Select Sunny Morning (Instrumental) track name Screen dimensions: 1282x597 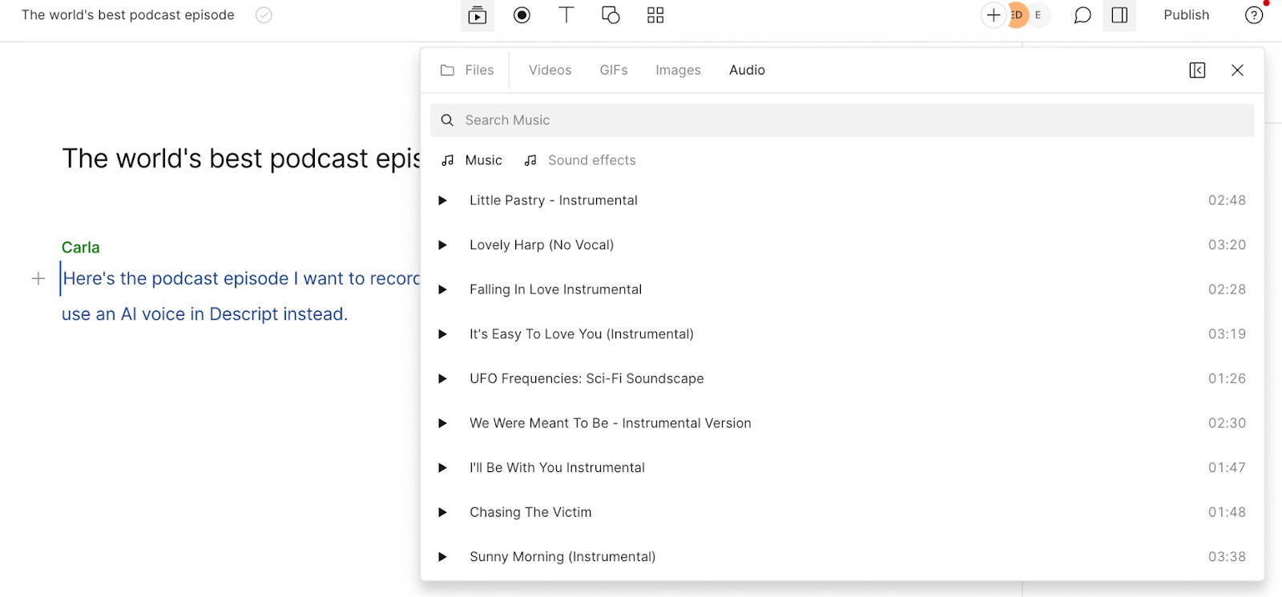[x=562, y=557]
